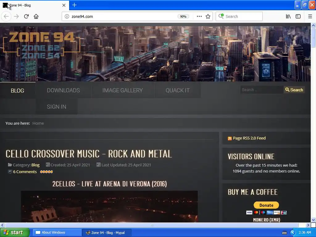Open the page actions three-dot menu
This screenshot has height=237, width=316.
click(x=199, y=17)
